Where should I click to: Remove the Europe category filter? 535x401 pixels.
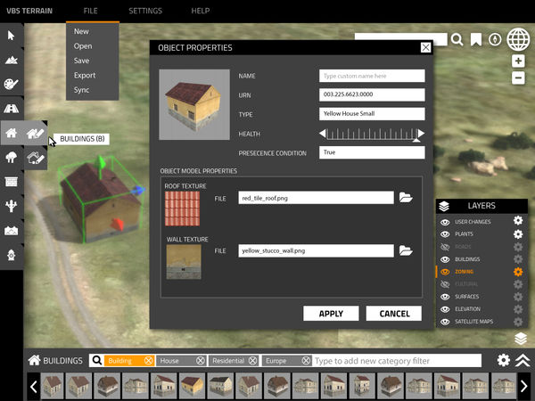307,360
